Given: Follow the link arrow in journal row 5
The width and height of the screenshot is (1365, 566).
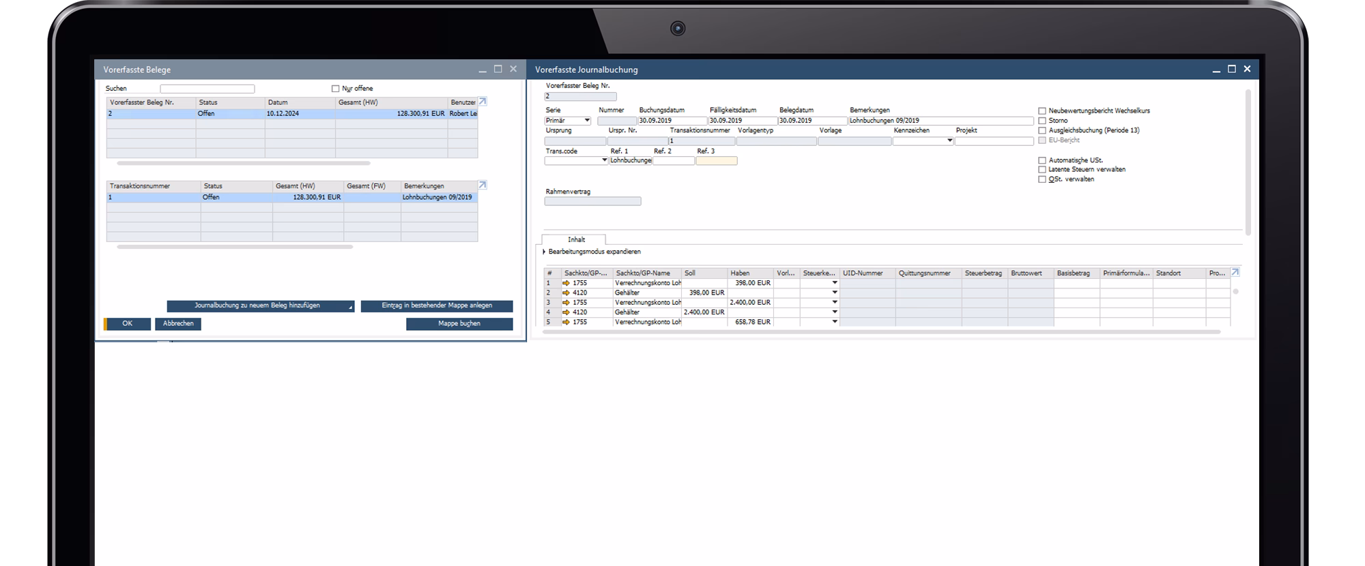Looking at the screenshot, I should click(x=566, y=322).
